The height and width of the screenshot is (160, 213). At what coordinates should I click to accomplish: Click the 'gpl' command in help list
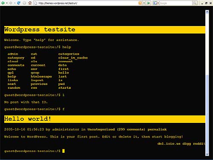11,73
